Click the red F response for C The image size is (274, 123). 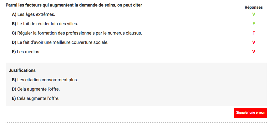254,33
